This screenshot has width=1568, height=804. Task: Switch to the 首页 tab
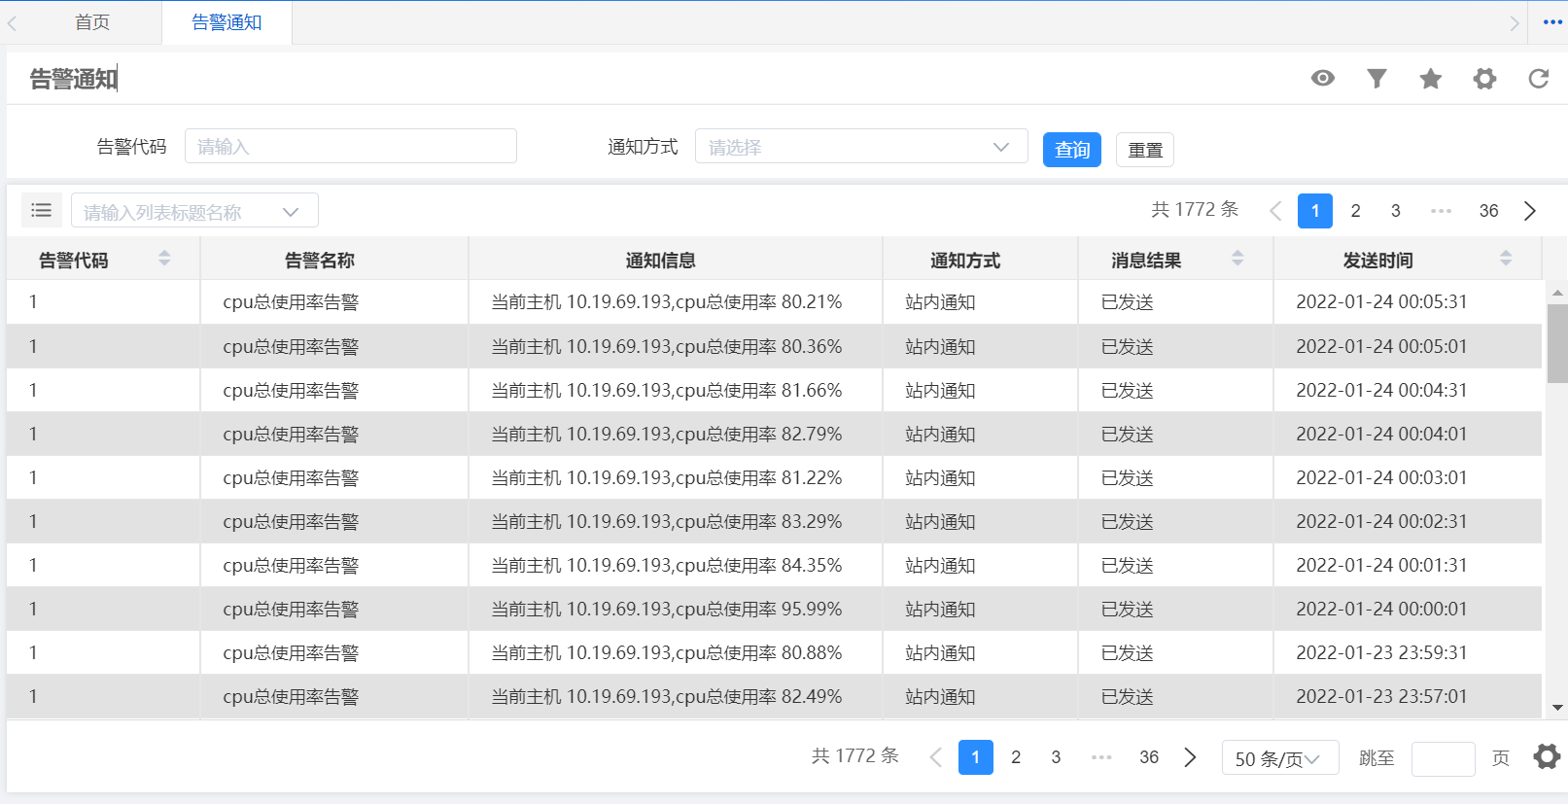(x=92, y=22)
